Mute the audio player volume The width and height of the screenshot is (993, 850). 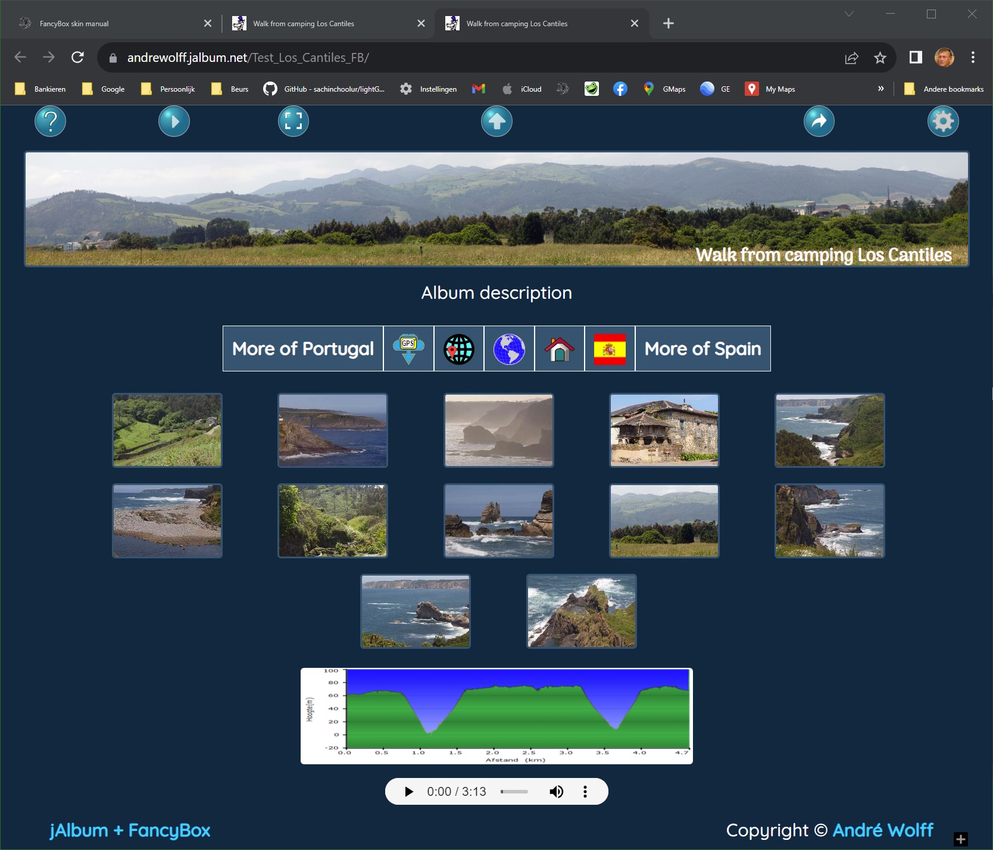tap(556, 792)
